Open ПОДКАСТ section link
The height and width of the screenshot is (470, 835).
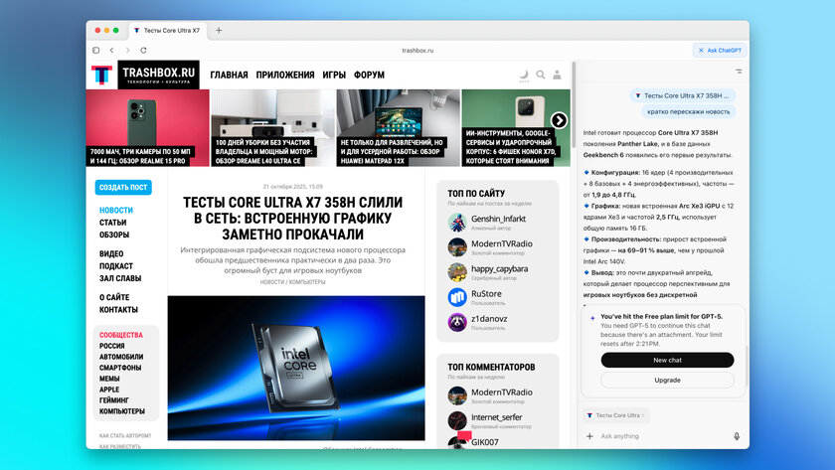point(116,266)
